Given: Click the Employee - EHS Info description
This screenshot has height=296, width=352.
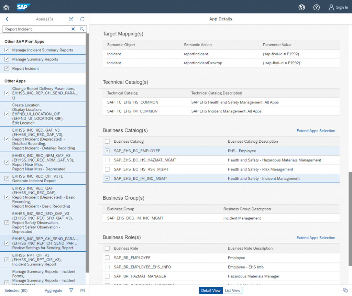Looking at the screenshot, I should pos(245,267).
